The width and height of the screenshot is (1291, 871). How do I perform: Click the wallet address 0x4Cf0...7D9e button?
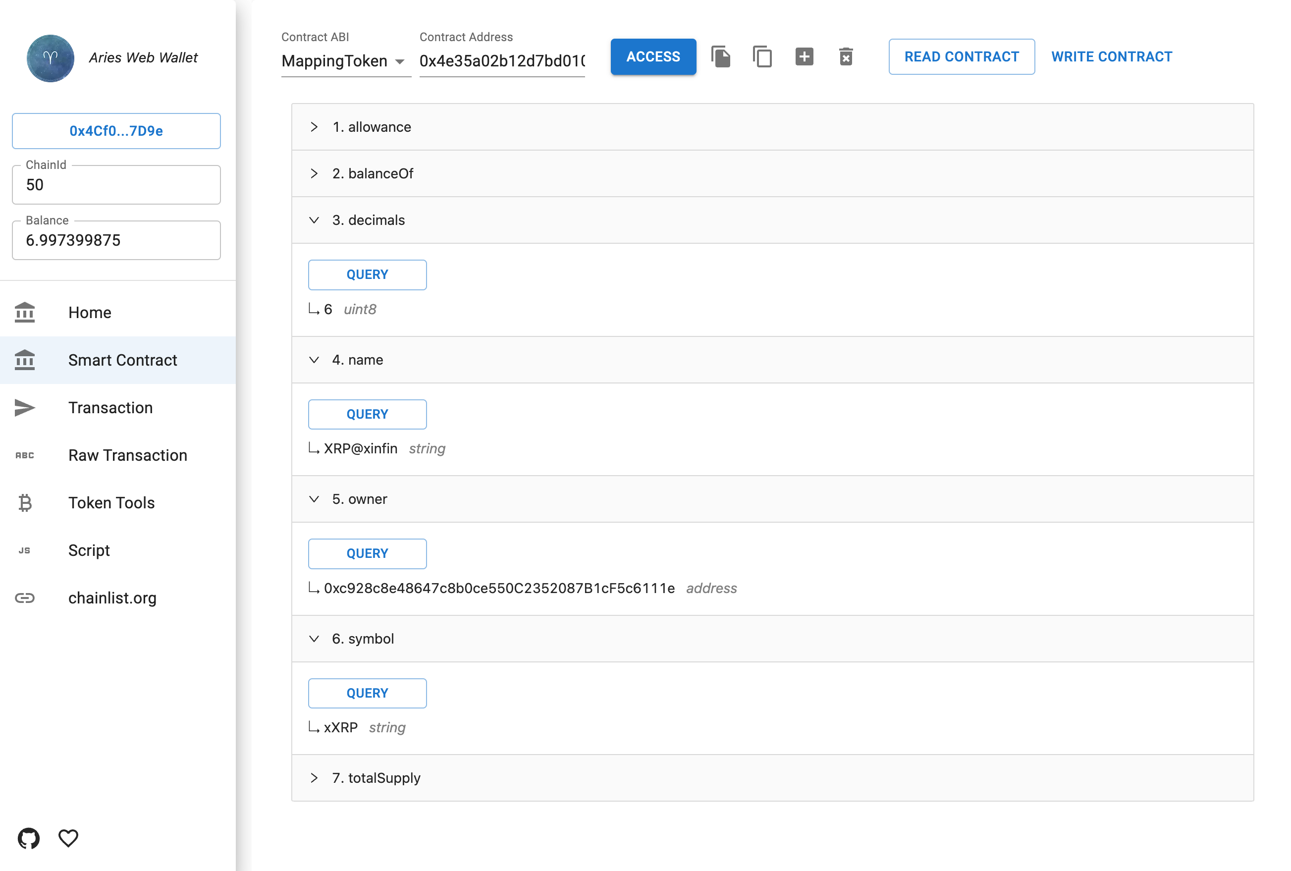click(x=116, y=131)
